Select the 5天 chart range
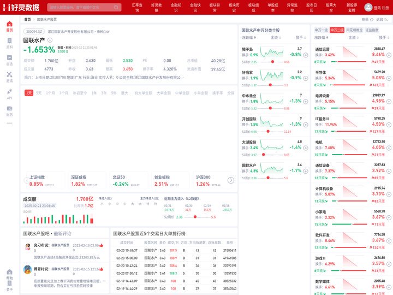 (39, 93)
